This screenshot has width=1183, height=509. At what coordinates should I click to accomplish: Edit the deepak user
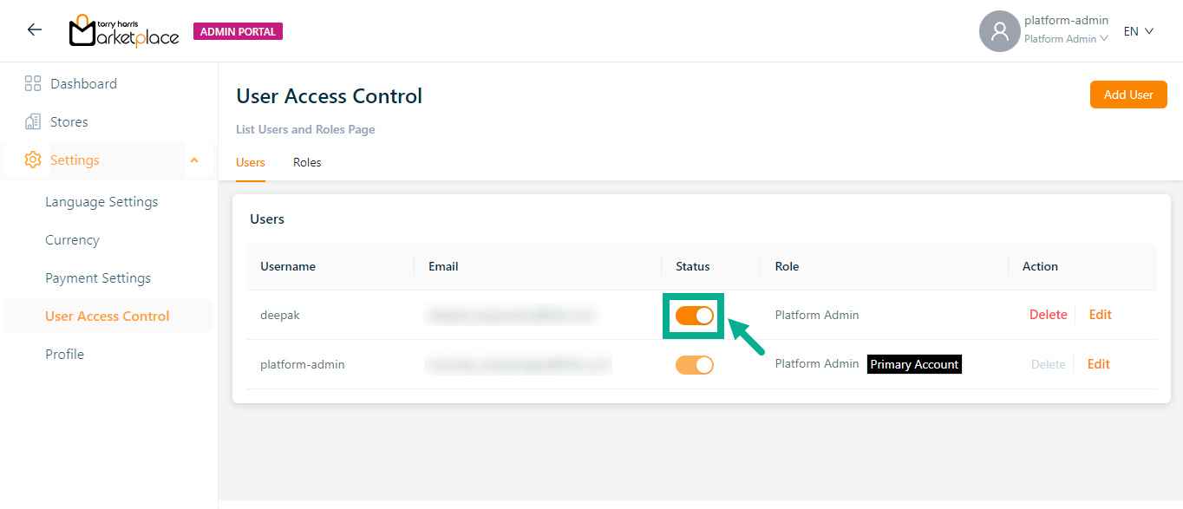(x=1100, y=315)
